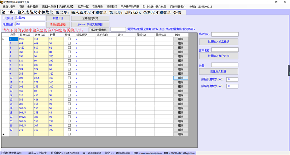The image size is (290, 155).
Task: Toggle 纹理 checkbox in row 10
Action: pyautogui.click(x=69, y=78)
